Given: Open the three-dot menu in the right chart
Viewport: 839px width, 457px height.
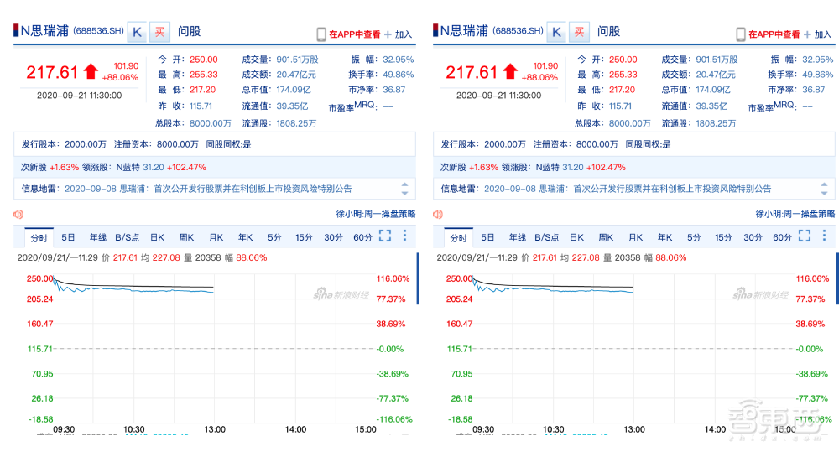Looking at the screenshot, I should click(824, 236).
